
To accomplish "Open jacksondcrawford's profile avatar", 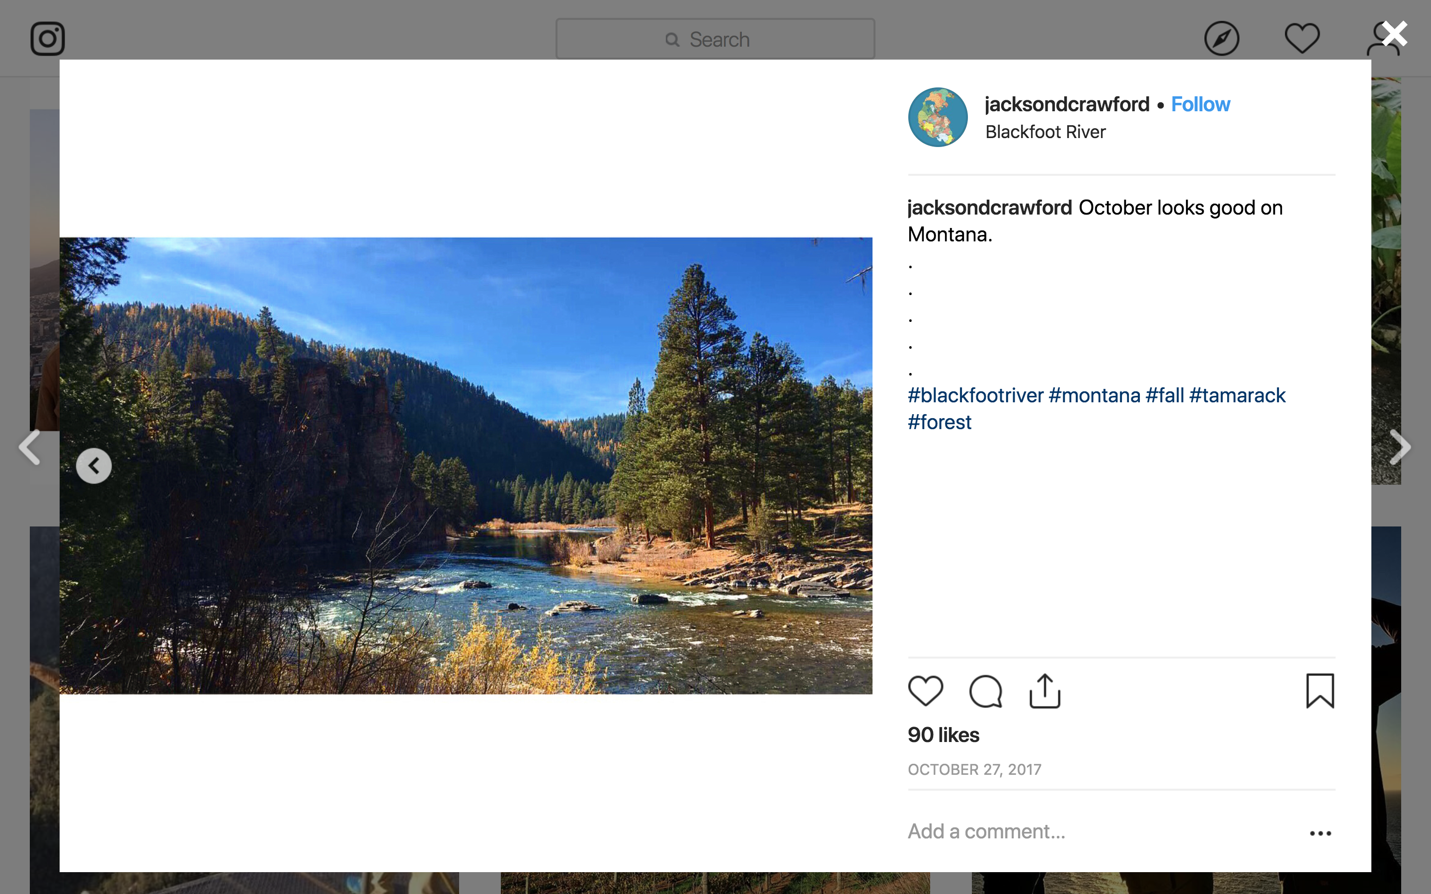I will click(x=938, y=117).
